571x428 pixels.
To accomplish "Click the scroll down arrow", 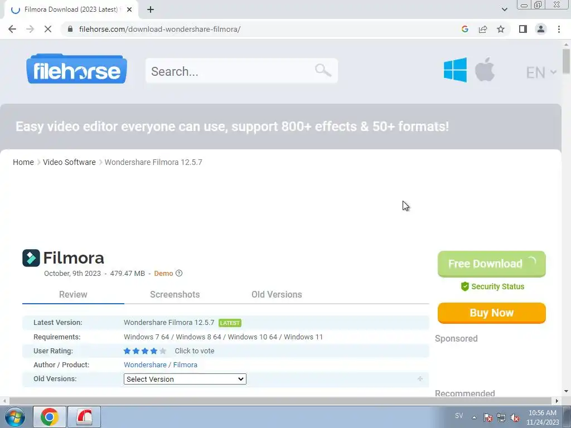I will click(x=566, y=392).
